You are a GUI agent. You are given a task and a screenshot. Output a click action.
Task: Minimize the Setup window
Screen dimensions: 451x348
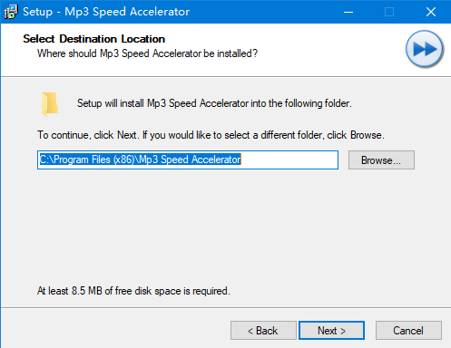348,12
